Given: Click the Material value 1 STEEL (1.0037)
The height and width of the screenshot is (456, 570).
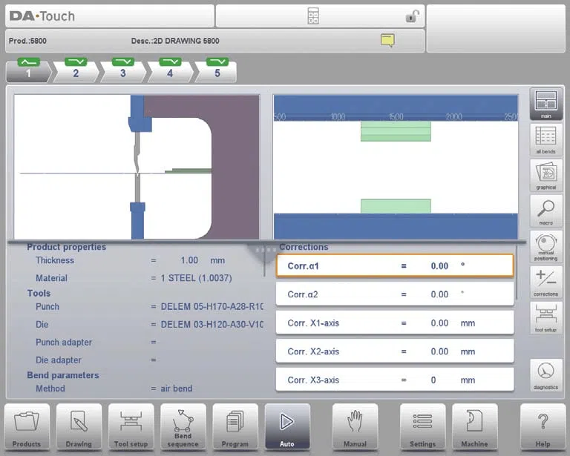Looking at the screenshot, I should [196, 278].
